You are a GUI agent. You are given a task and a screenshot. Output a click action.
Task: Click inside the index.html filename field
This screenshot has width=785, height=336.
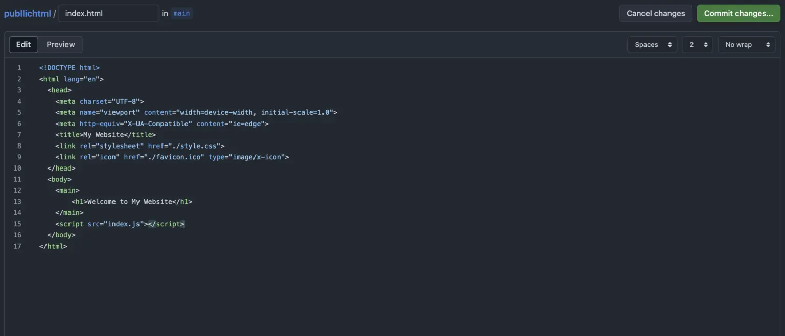tap(108, 13)
